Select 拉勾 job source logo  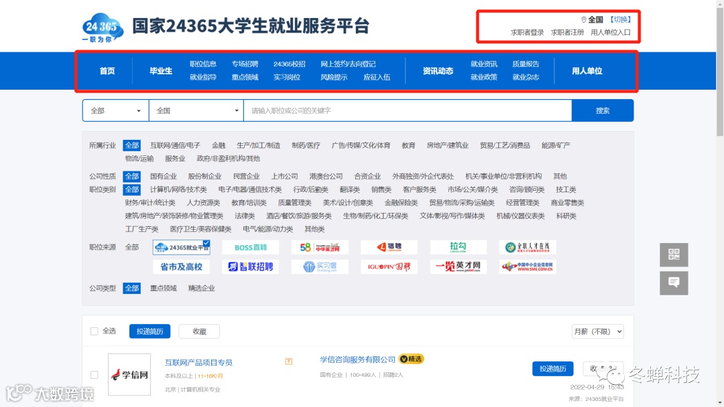coord(458,248)
